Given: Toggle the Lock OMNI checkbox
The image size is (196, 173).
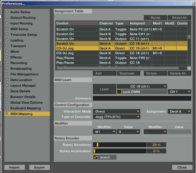Looking at the screenshot, I should point(119,92).
